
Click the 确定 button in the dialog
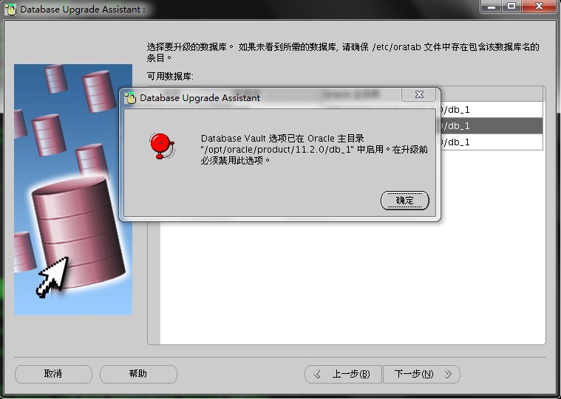point(404,200)
